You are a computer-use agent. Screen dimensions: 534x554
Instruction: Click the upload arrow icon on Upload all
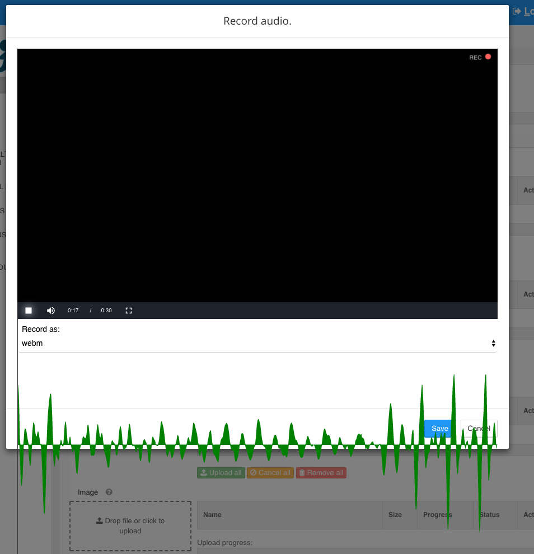coord(203,472)
